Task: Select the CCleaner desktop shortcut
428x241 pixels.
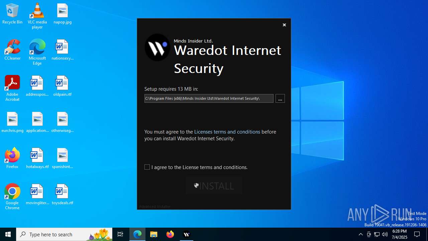Action: [x=12, y=50]
